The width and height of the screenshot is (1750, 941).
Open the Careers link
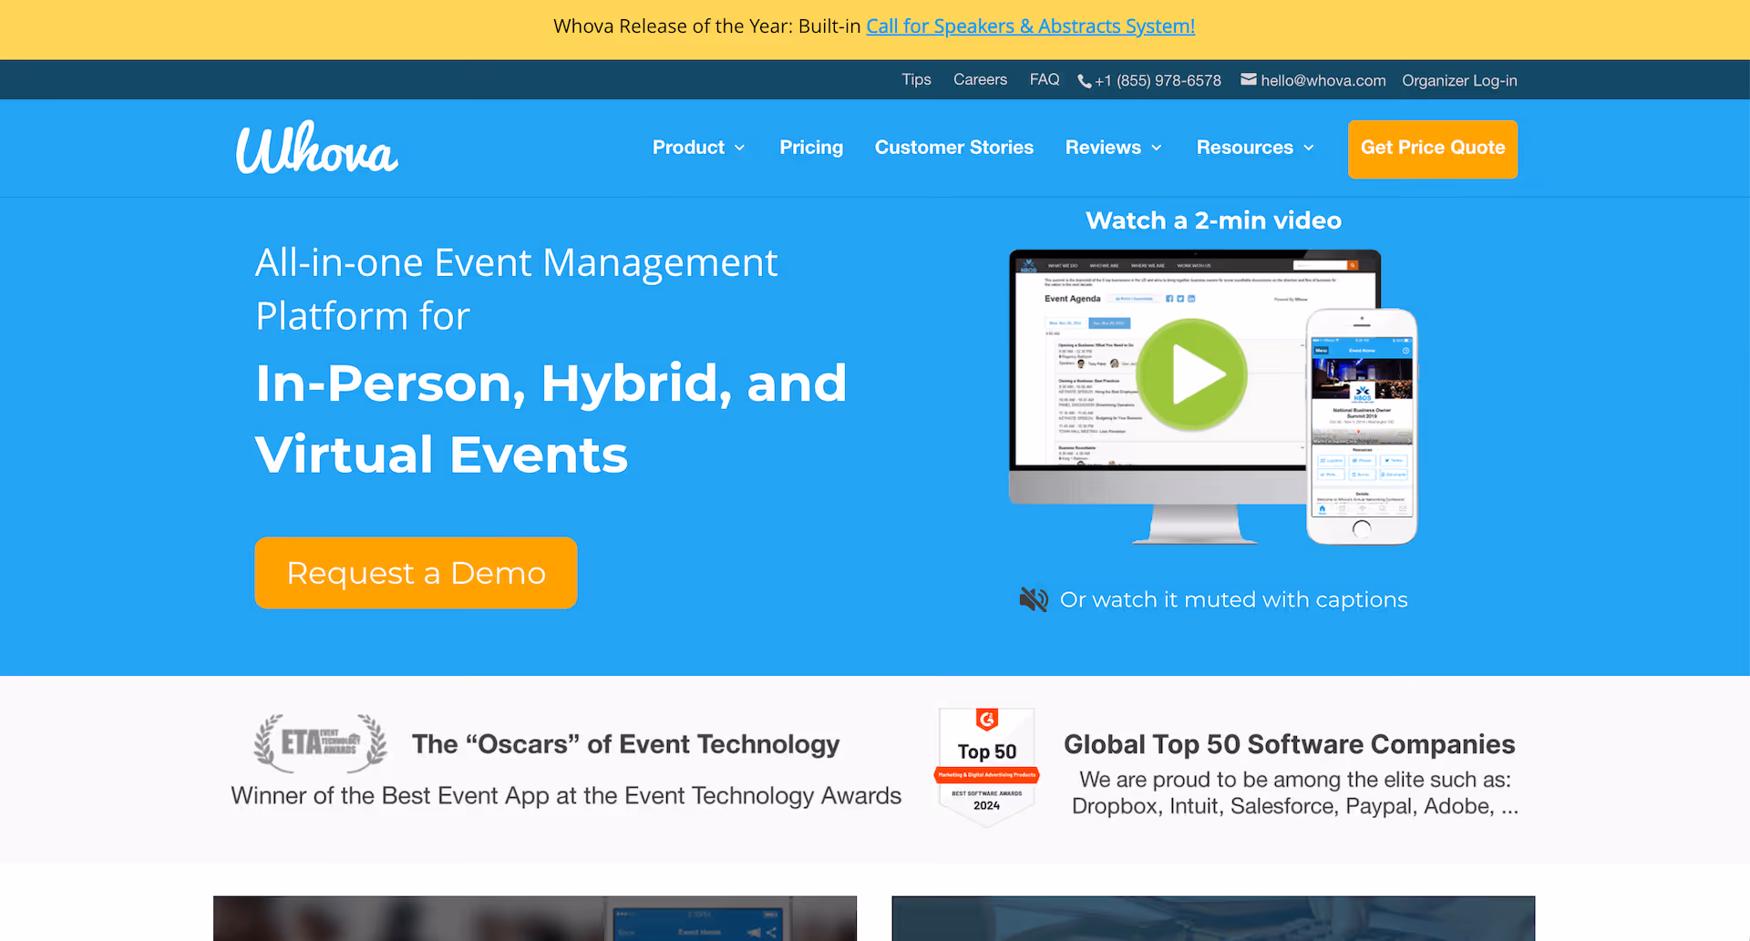pos(980,80)
